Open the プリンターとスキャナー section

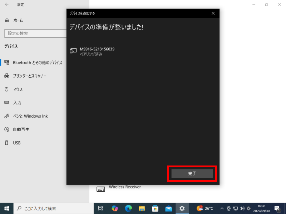(x=30, y=76)
